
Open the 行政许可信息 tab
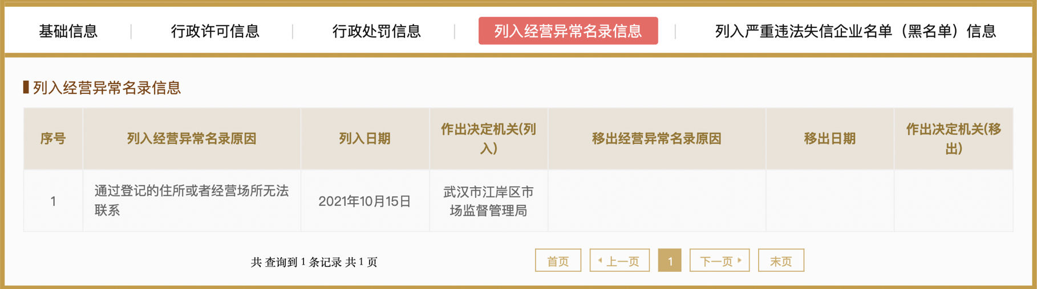pyautogui.click(x=215, y=31)
